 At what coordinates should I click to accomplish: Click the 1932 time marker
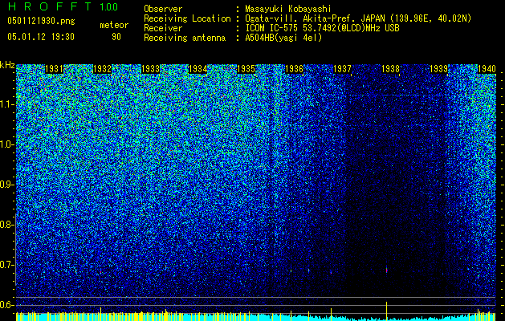[x=102, y=69]
